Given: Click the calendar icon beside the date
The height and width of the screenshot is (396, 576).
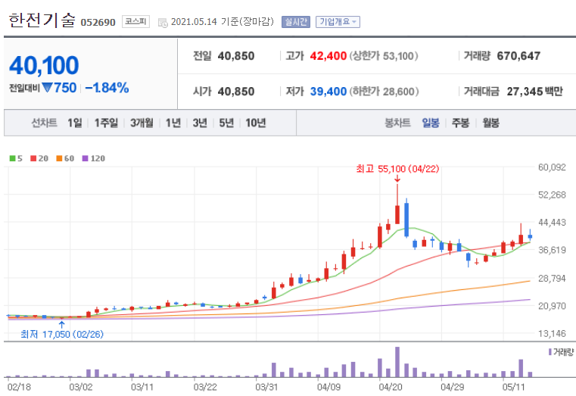Looking at the screenshot, I should (x=163, y=23).
